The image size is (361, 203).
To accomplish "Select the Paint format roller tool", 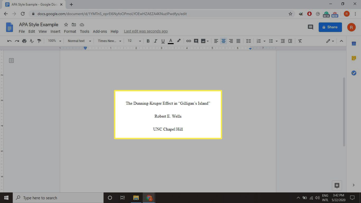I will pos(39,41).
